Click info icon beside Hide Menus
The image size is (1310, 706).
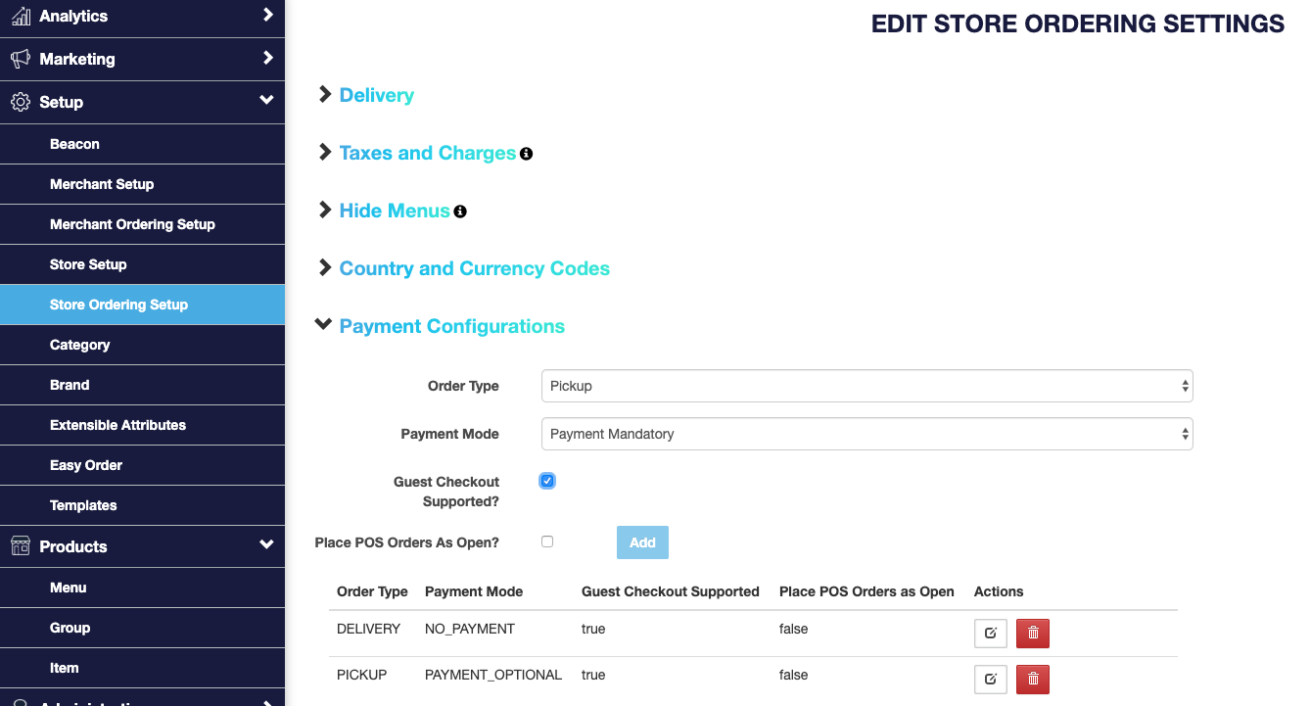pyautogui.click(x=460, y=212)
